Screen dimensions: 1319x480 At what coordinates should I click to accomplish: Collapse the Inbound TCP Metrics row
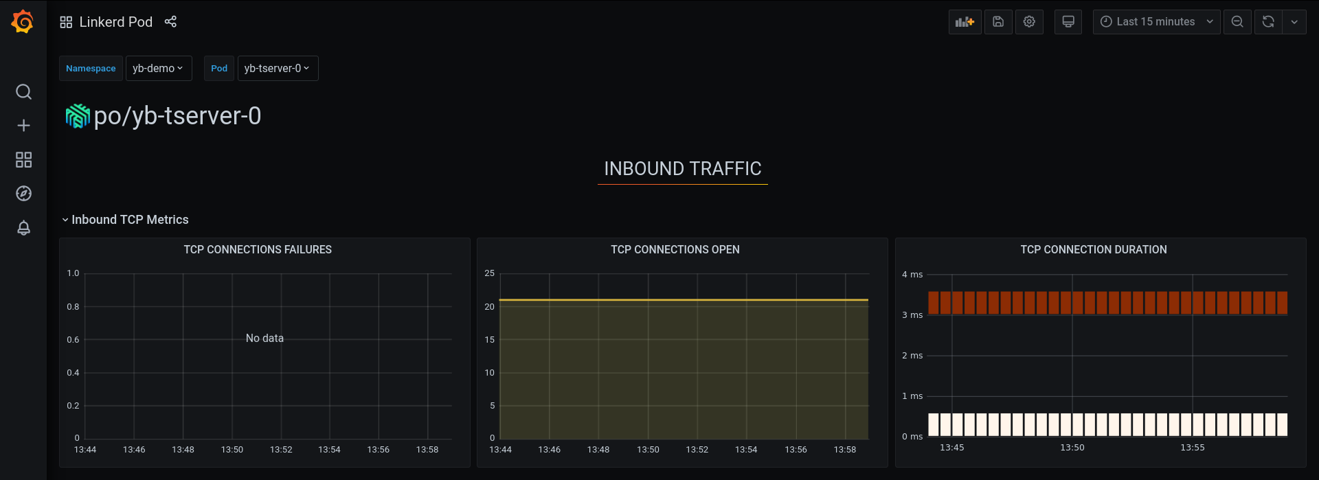pos(124,220)
